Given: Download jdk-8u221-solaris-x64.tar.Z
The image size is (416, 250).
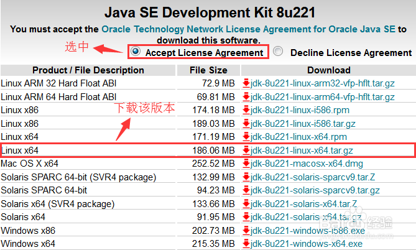Looking at the screenshot, I should [x=303, y=204].
